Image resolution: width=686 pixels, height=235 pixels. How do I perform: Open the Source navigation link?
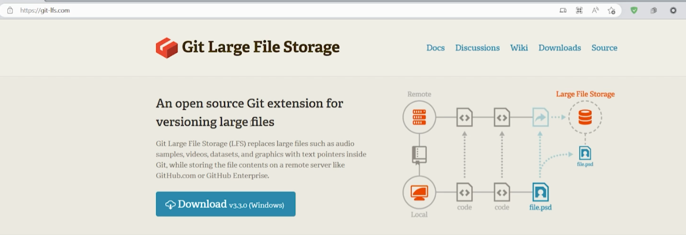(x=604, y=48)
